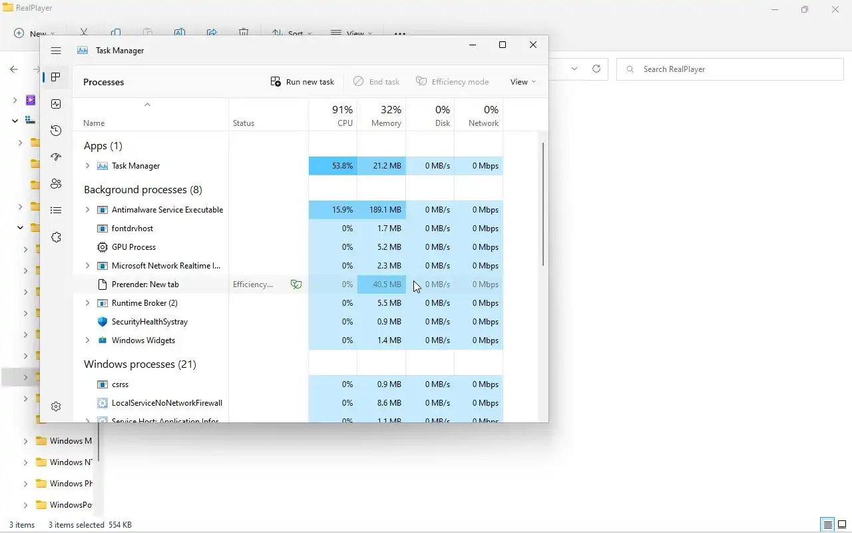Screen dimensions: 852x533
Task: Click the Runtime Broker process icon
Action: (x=102, y=303)
